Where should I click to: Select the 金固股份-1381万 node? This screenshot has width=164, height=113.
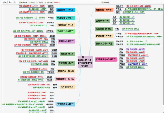(x=66, y=10)
